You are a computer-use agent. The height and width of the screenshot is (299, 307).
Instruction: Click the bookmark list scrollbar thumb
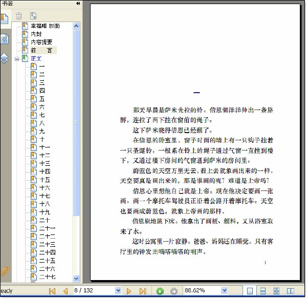pos(76,123)
